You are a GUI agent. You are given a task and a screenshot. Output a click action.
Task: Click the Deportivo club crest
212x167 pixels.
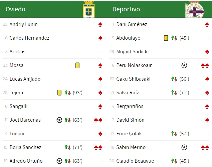point(195,9)
